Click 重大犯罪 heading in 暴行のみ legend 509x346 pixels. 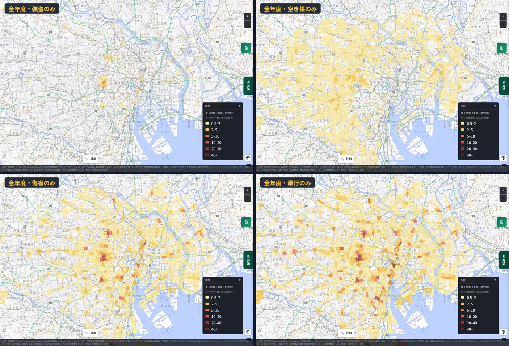(x=475, y=287)
